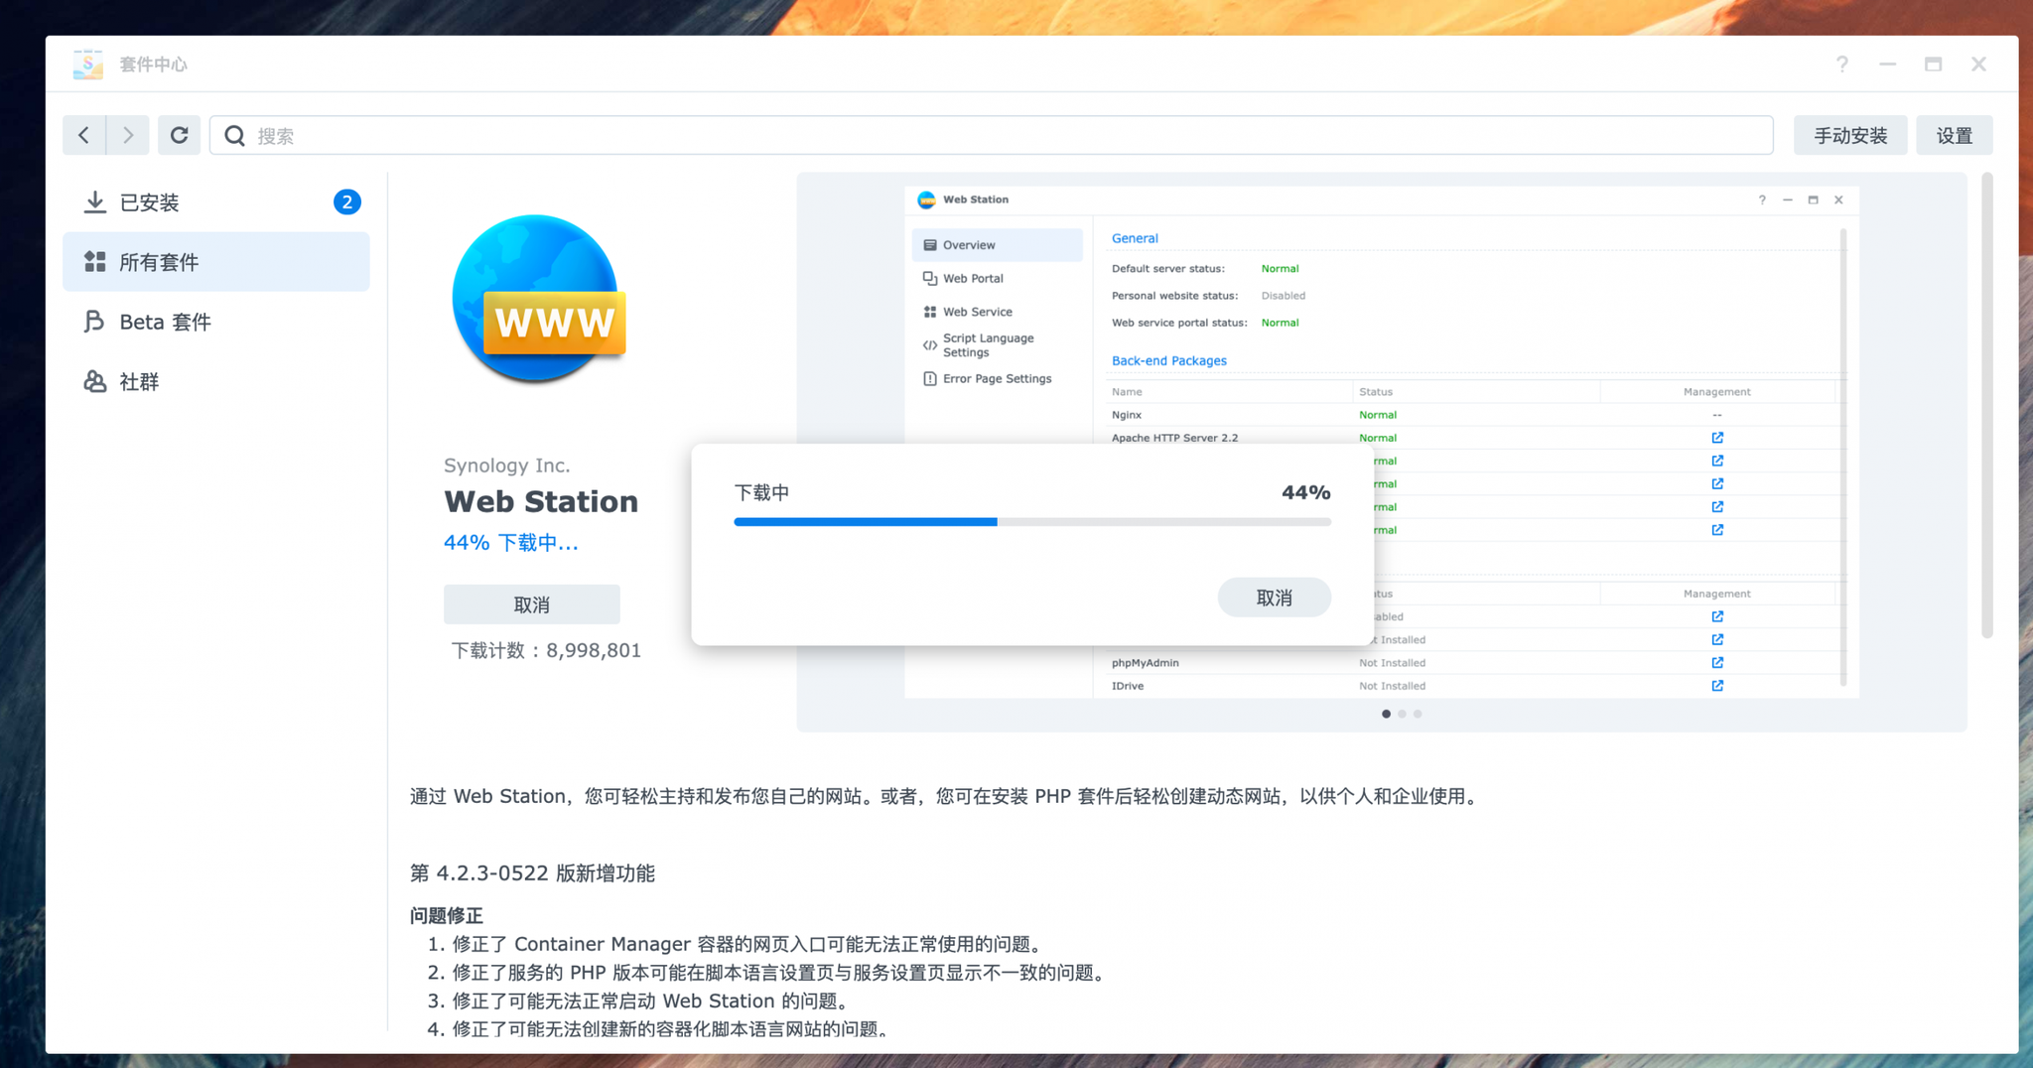Viewport: 2033px width, 1068px height.
Task: Open the 已安装 installed packages section
Action: click(x=216, y=202)
